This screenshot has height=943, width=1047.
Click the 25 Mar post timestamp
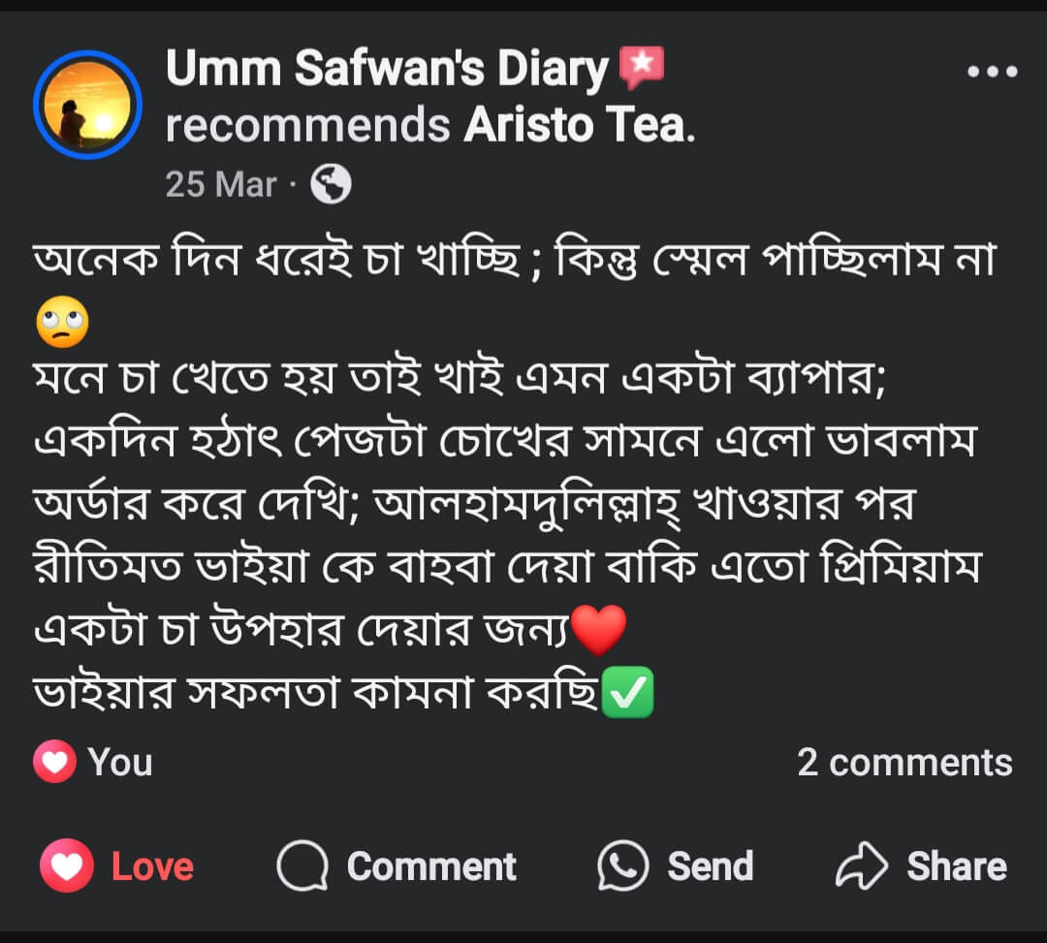(220, 184)
